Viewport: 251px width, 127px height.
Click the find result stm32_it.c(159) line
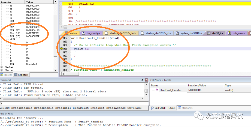point(80,125)
